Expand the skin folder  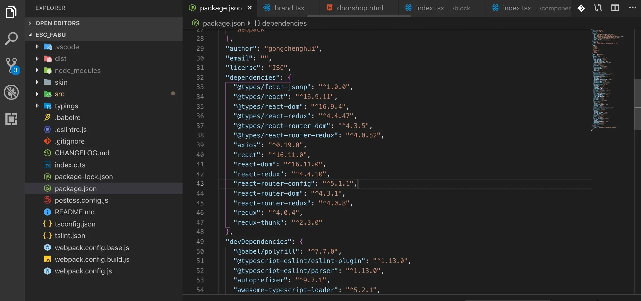click(x=104, y=82)
